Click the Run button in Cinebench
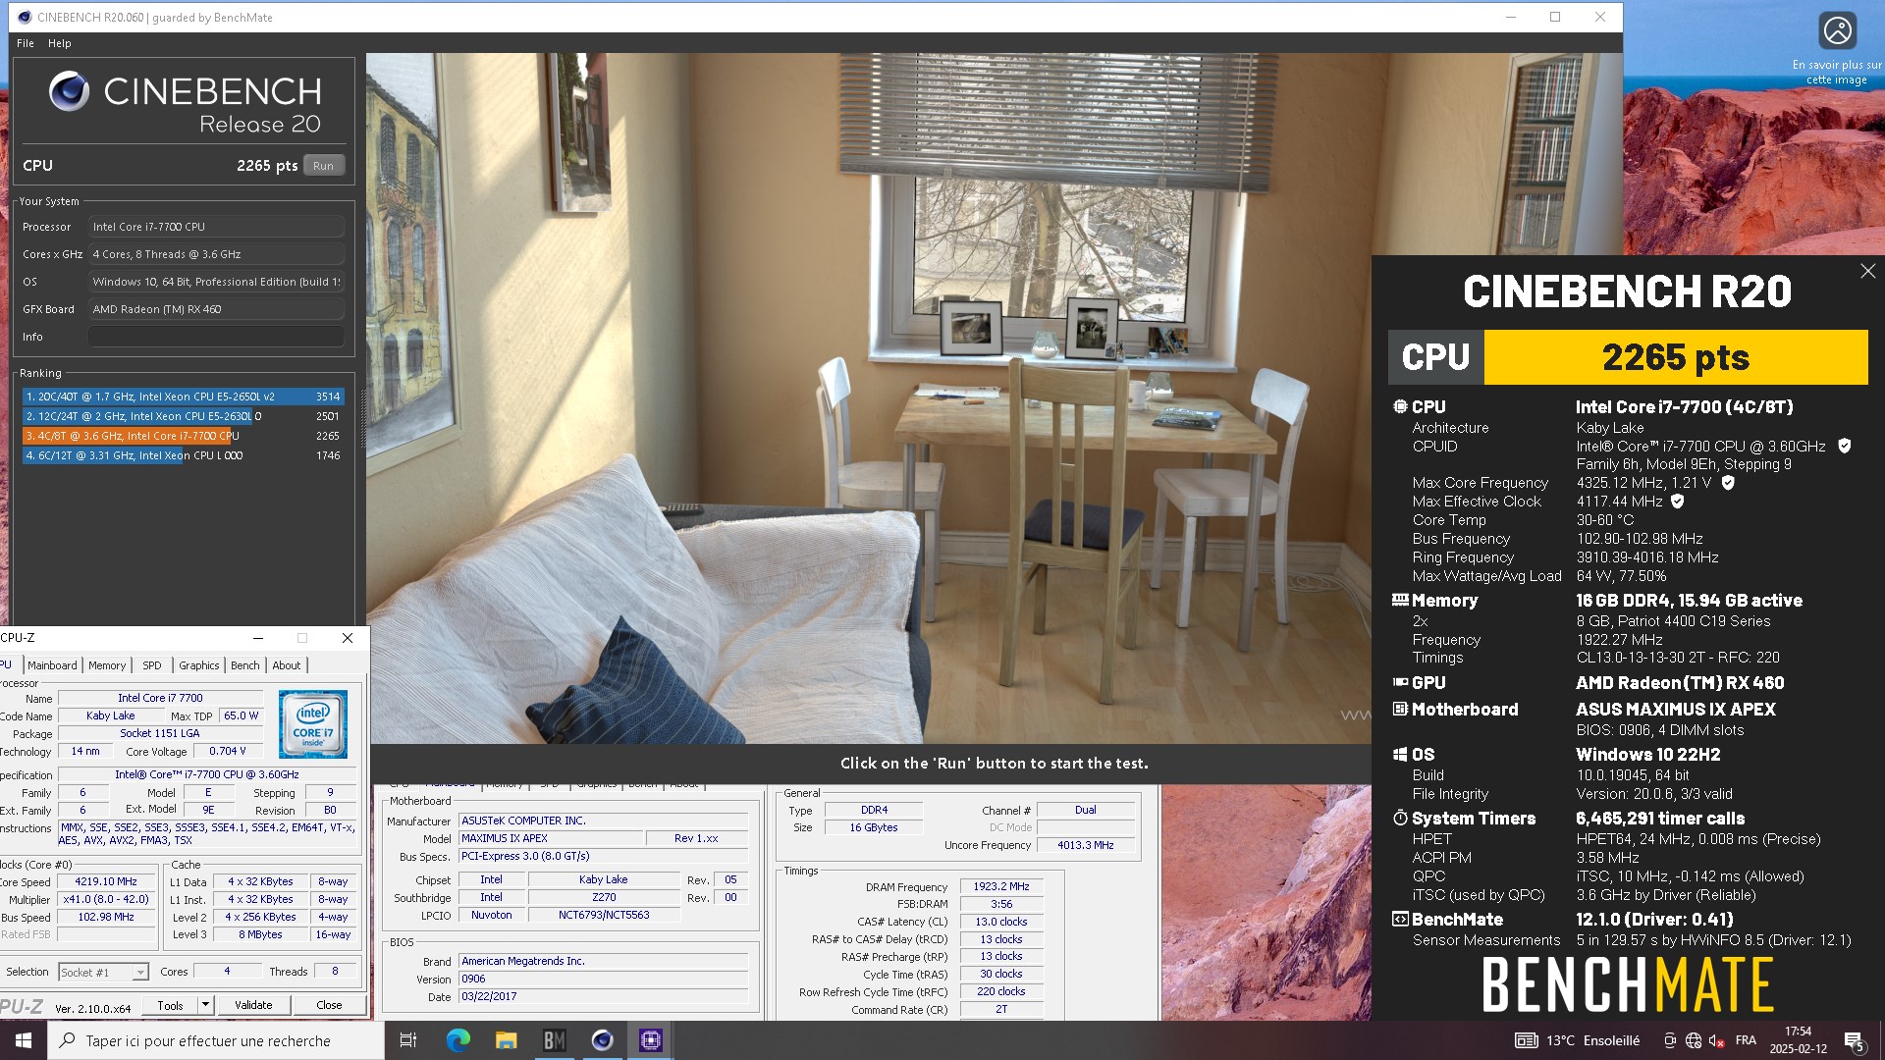Screen dimensions: 1885x1060 323,166
